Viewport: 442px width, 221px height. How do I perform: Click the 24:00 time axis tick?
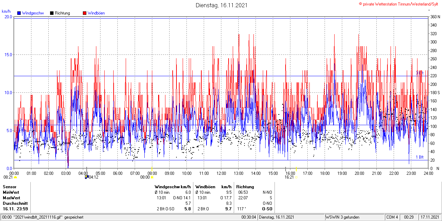(x=428, y=173)
